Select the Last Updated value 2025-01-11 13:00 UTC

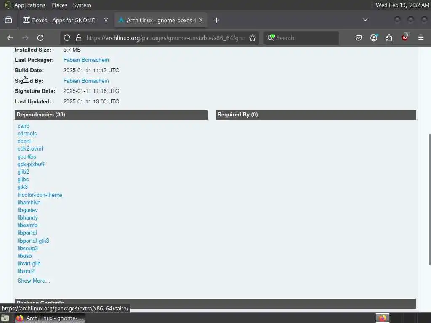(x=91, y=102)
